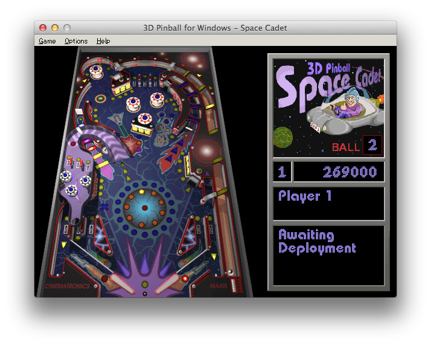The height and width of the screenshot is (345, 431).
Task: Open the Options menu
Action: (x=76, y=41)
